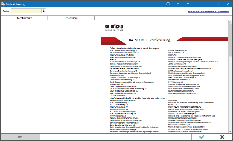
Task: Select 'ADAC Autoversicherung AG' entry
Action: (x=120, y=103)
